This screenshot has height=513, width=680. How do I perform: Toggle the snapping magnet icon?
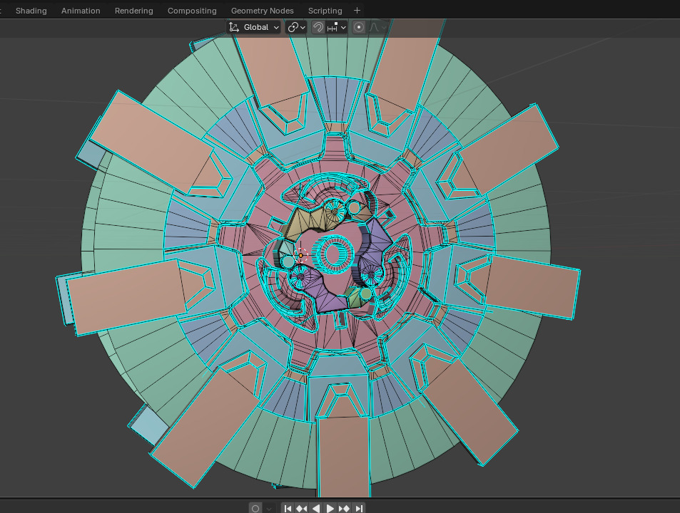318,27
